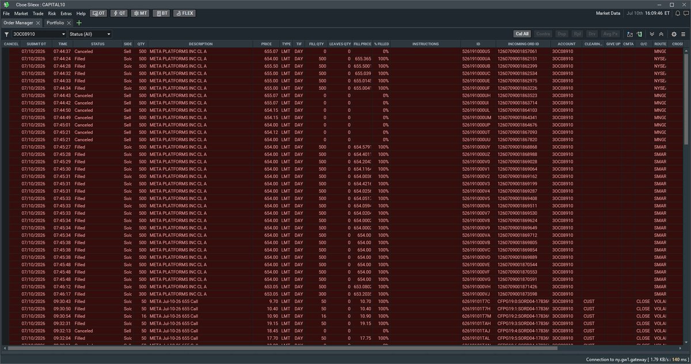Image resolution: width=691 pixels, height=364 pixels.
Task: Sort by the TIME column header
Action: tap(63, 44)
